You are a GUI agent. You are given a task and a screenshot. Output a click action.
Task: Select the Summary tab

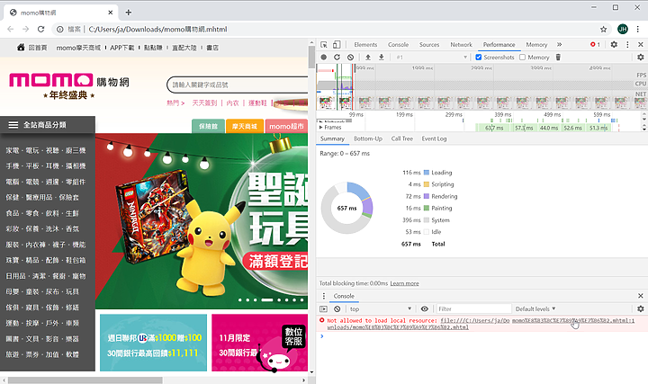coord(332,138)
